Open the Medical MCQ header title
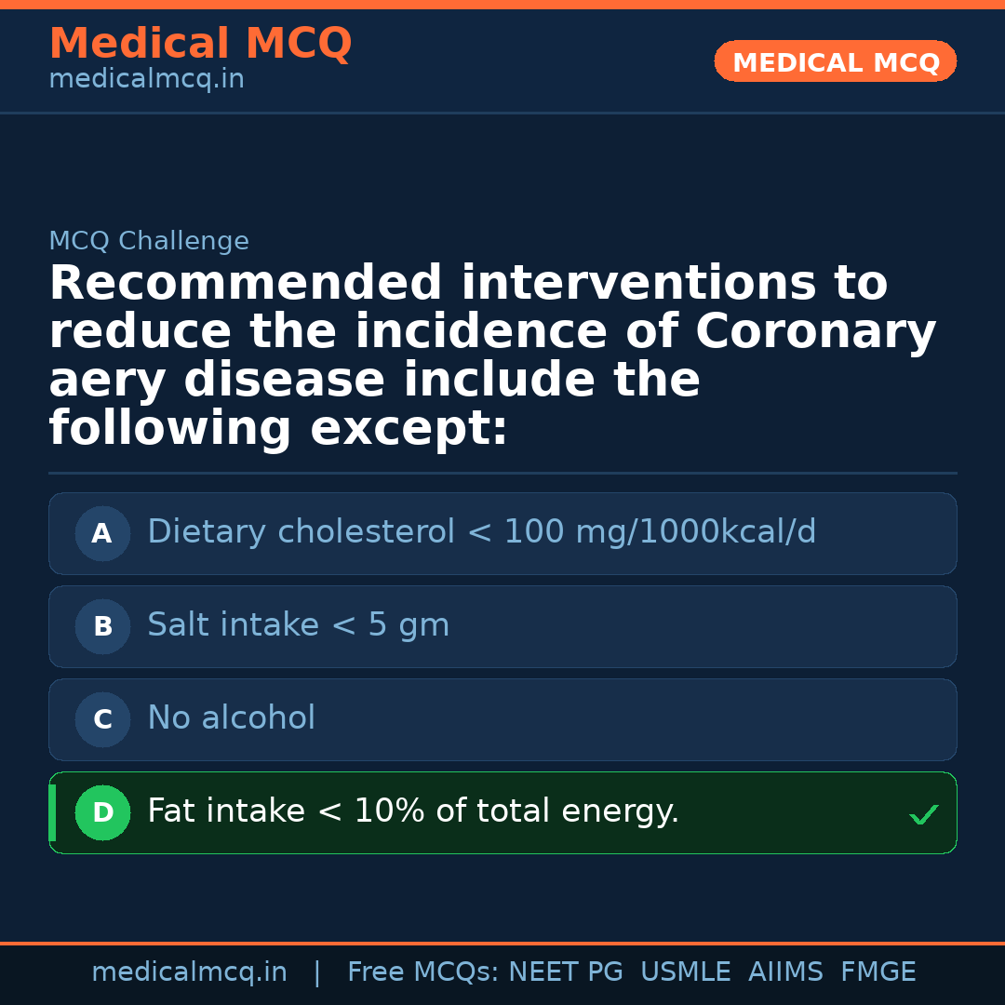Viewport: 1005px width, 1005px height. click(x=200, y=44)
